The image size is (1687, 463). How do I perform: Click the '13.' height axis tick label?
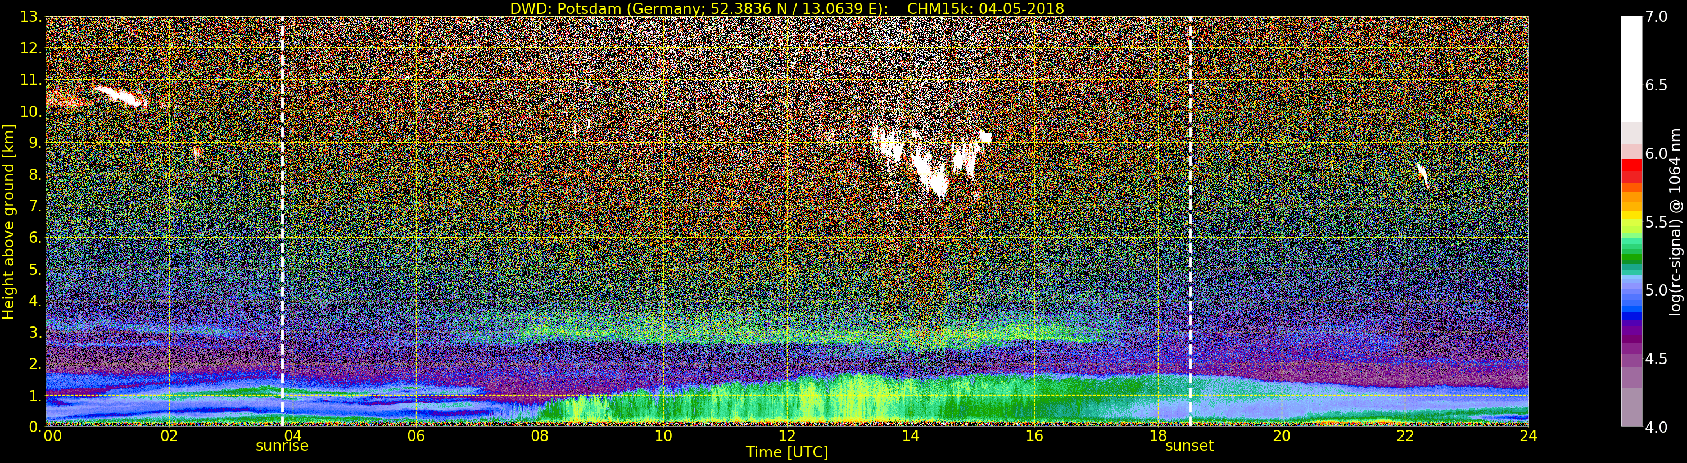(31, 17)
